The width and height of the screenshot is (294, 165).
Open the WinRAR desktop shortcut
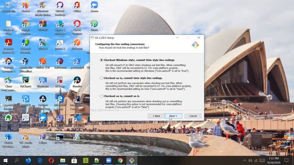point(43,26)
